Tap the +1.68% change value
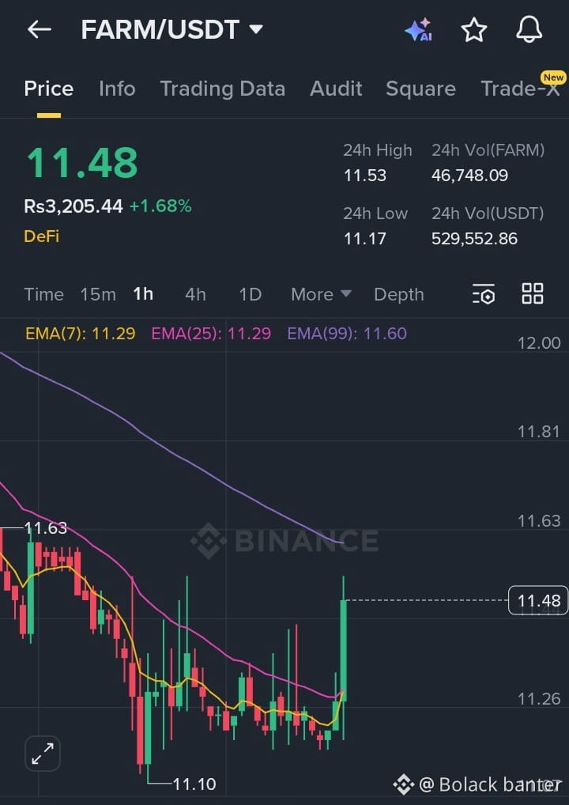The width and height of the screenshot is (569, 805). click(160, 206)
